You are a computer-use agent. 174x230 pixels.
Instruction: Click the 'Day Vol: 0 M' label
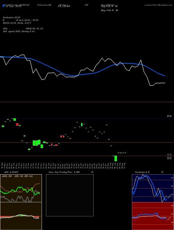(x=109, y=10)
